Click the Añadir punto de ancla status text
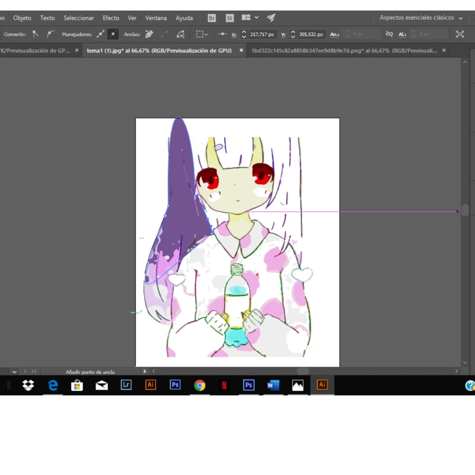This screenshot has height=475, width=475. [x=90, y=372]
